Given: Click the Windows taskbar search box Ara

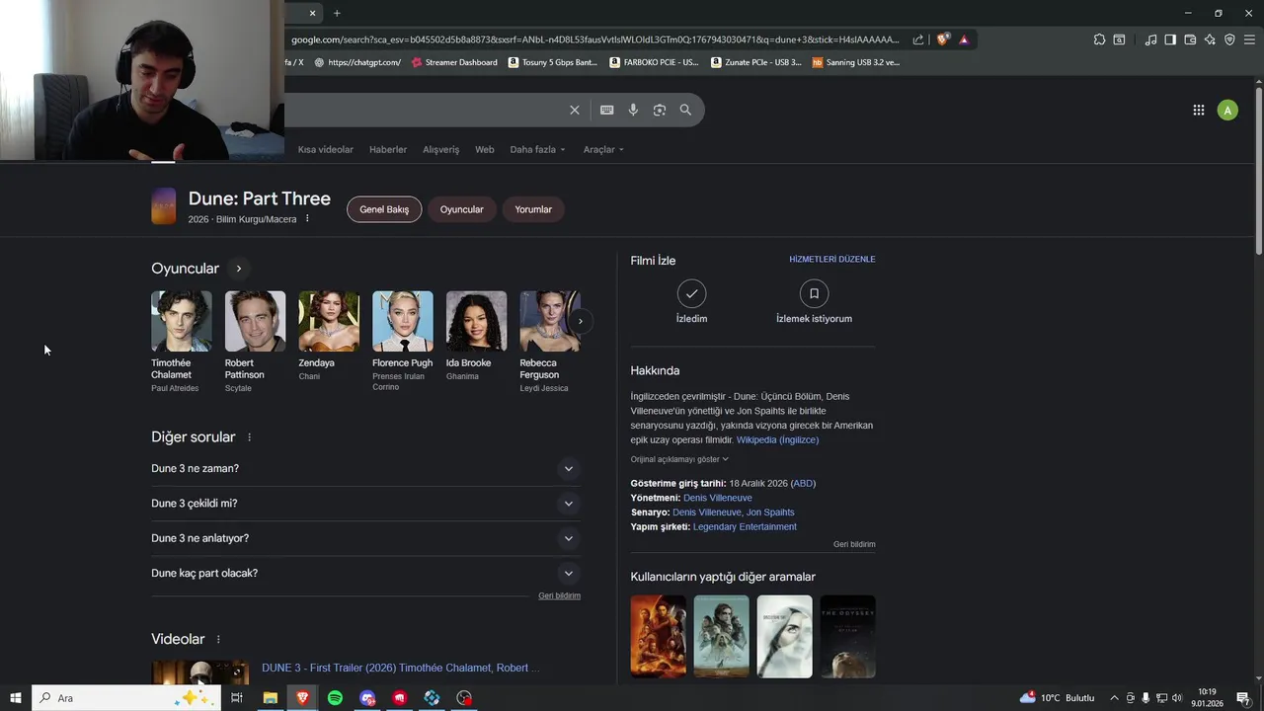Looking at the screenshot, I should tap(127, 698).
